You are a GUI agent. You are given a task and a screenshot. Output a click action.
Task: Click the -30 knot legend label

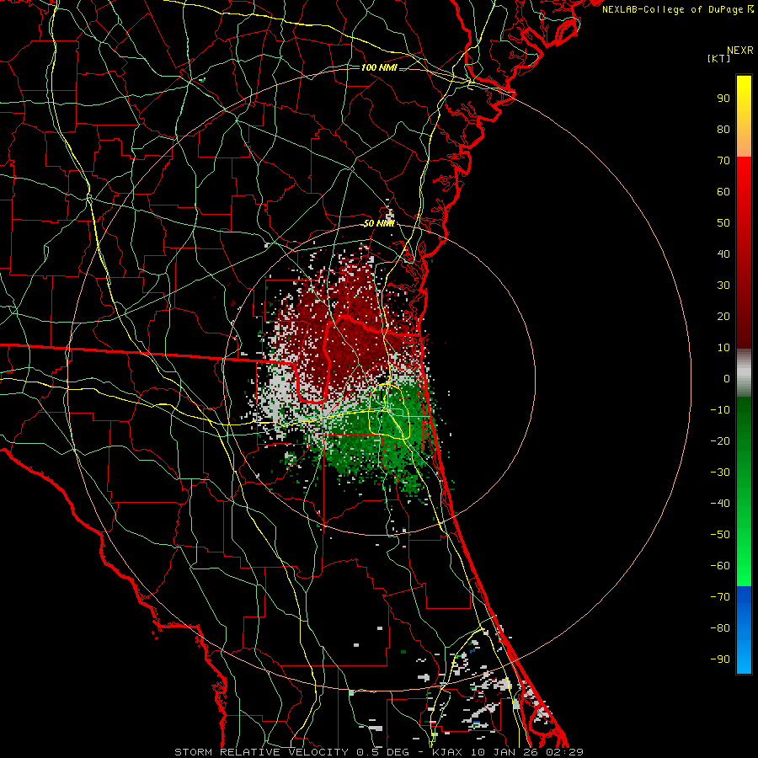pyautogui.click(x=720, y=472)
